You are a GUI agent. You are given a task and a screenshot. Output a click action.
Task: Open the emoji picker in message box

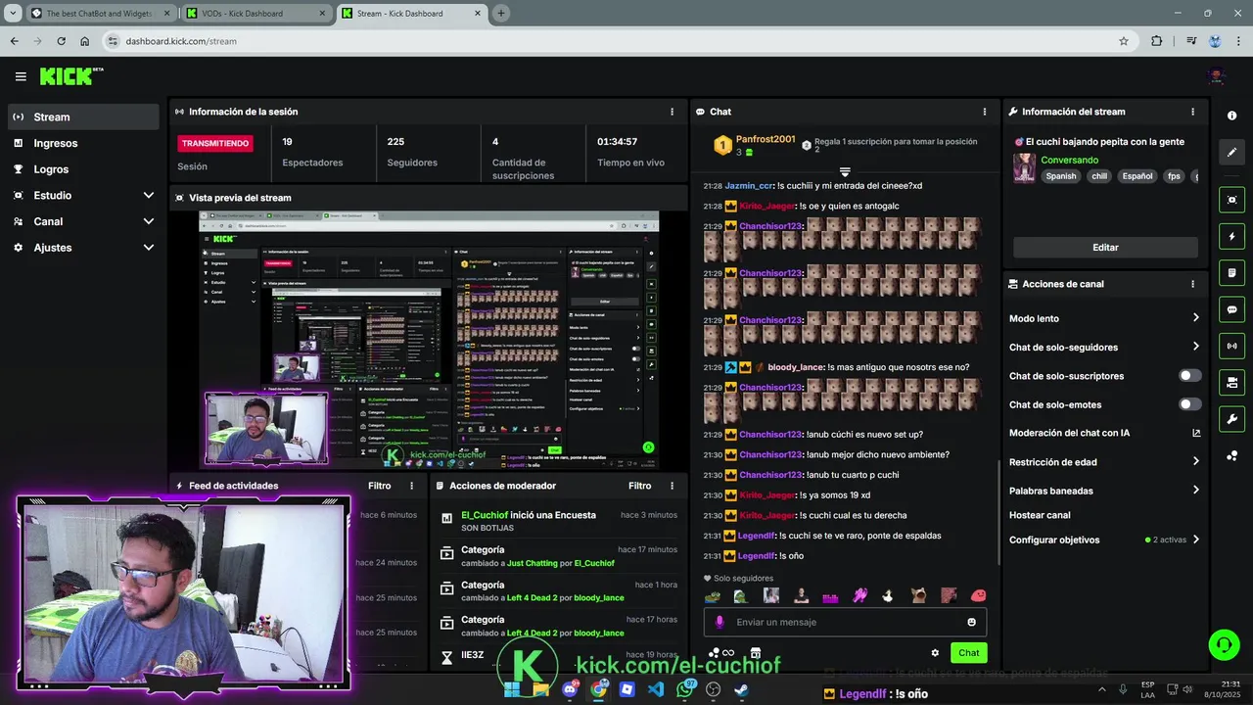point(971,622)
